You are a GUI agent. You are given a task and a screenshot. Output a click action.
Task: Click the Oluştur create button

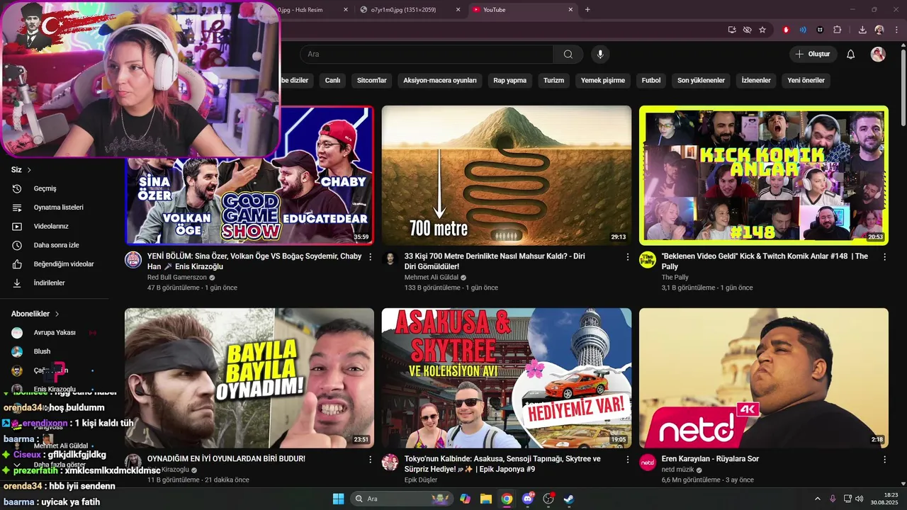tap(813, 55)
